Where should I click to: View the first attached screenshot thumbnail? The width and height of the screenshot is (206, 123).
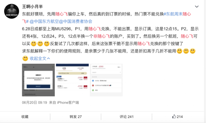(38, 80)
